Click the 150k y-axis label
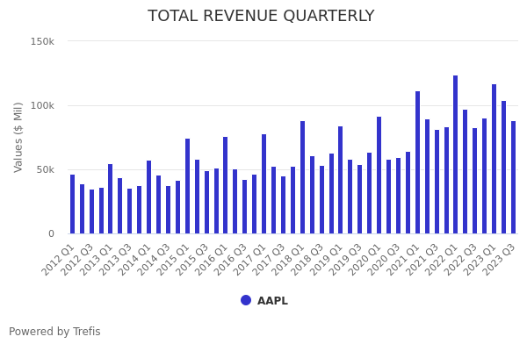 (x=42, y=41)
